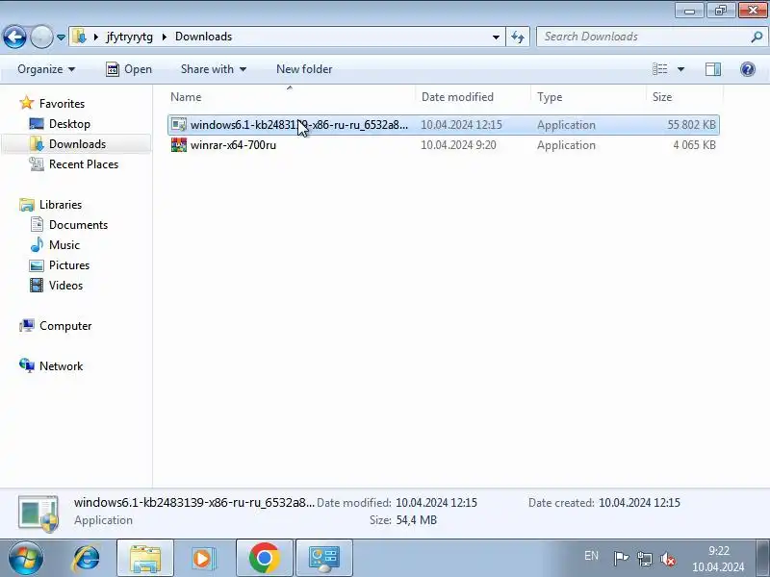This screenshot has height=577, width=770.
Task: Select the winrar-x64-700ru file
Action: pyautogui.click(x=233, y=145)
